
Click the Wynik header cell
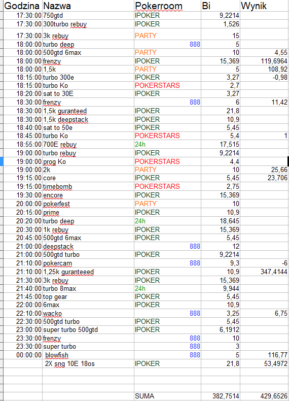pos(264,6)
